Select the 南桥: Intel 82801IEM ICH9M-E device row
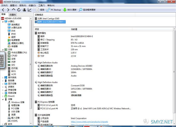 pyautogui.click(x=50, y=22)
